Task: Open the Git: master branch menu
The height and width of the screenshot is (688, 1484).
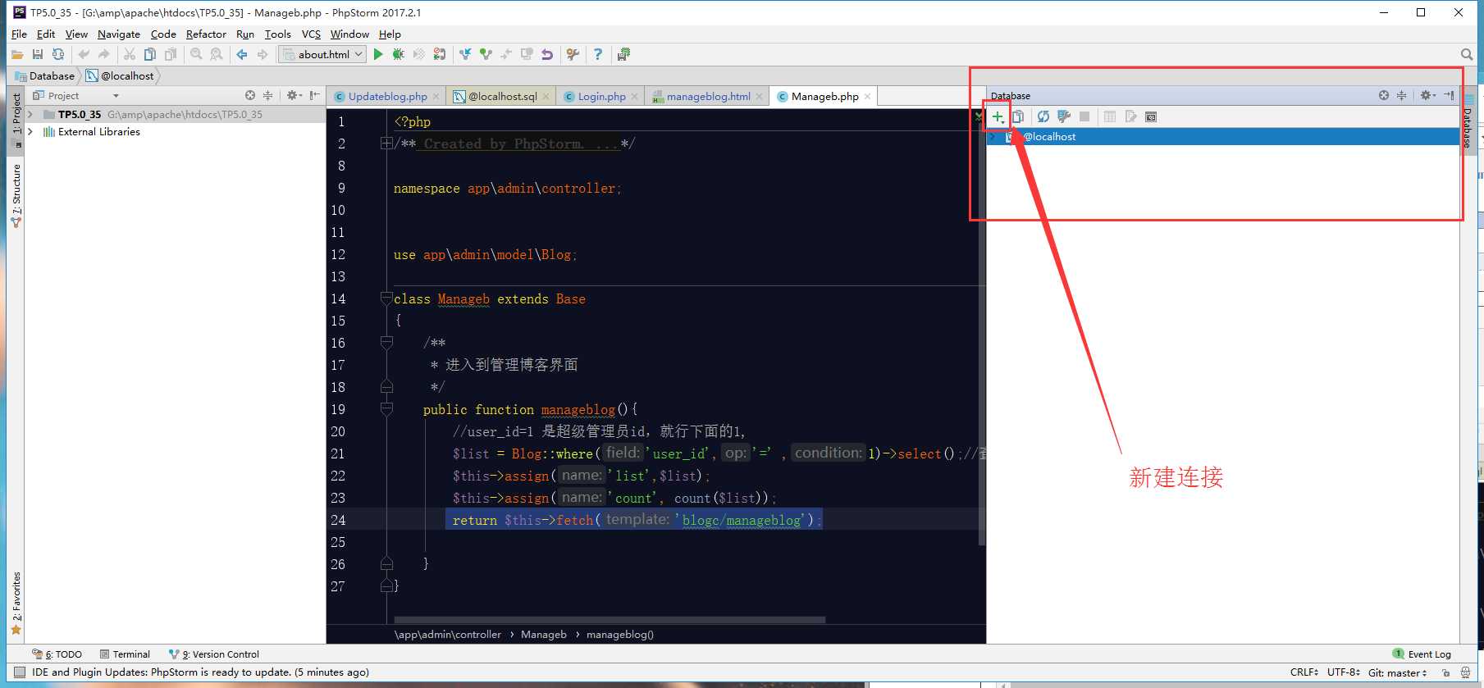Action: point(1397,672)
